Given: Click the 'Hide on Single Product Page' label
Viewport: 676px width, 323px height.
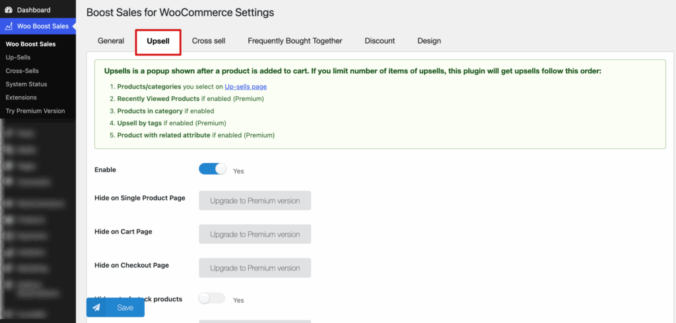Looking at the screenshot, I should click(140, 198).
